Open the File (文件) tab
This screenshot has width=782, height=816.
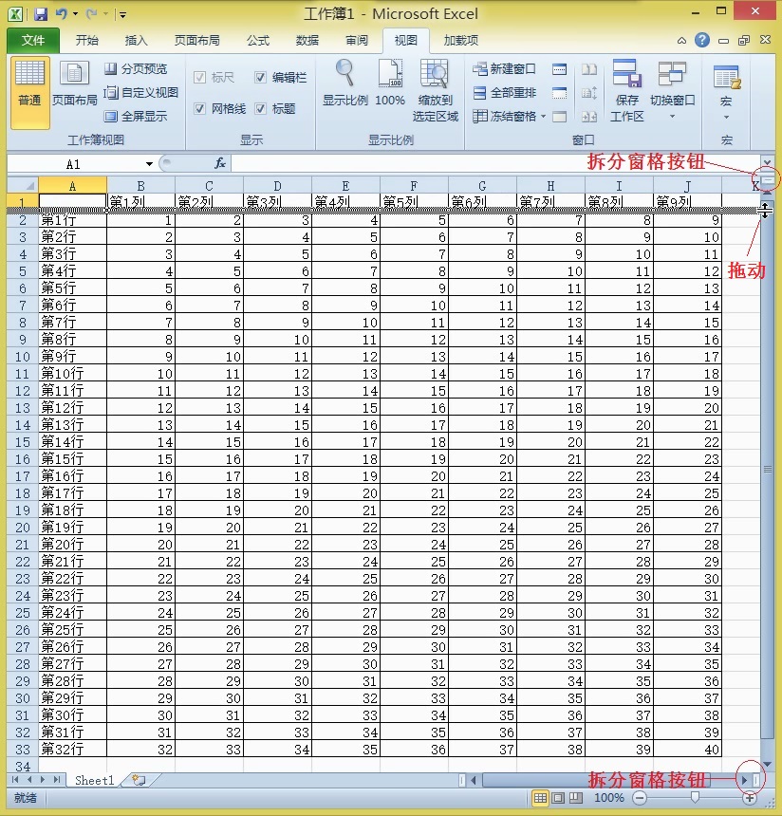tap(33, 41)
